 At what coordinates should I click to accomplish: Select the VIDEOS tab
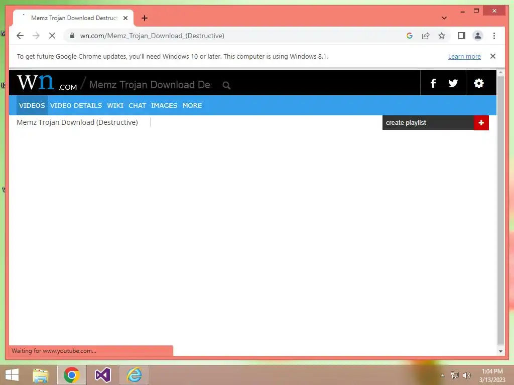point(32,105)
